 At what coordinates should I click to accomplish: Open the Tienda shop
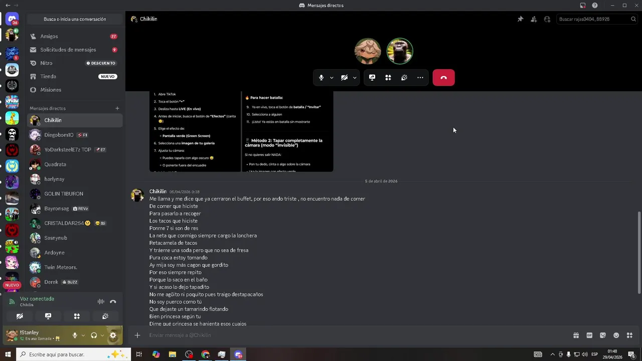point(75,77)
